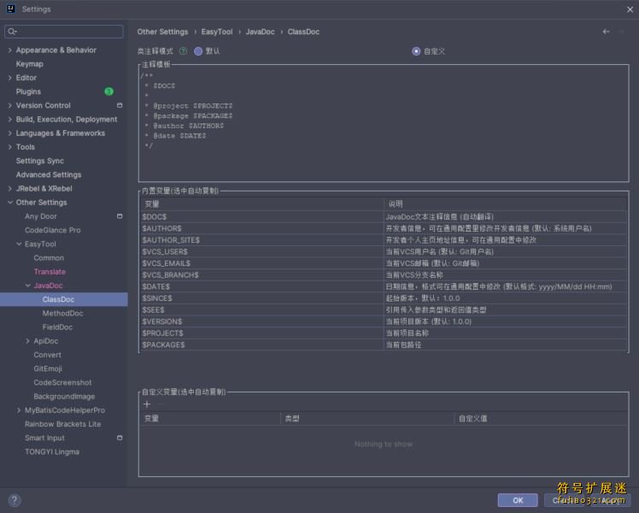This screenshot has height=513, width=639.
Task: Select the $VCS_USER$ variable row
Action: [383, 251]
